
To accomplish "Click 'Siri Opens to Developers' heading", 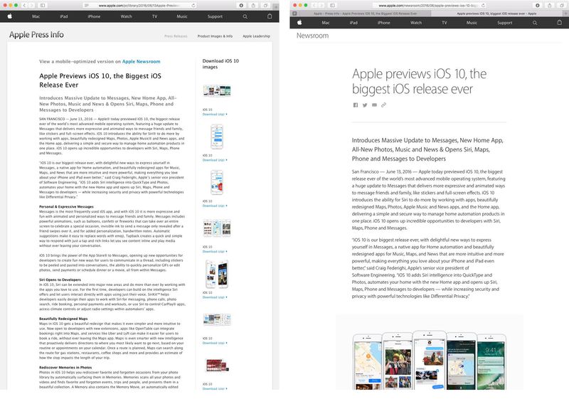I will point(60,280).
